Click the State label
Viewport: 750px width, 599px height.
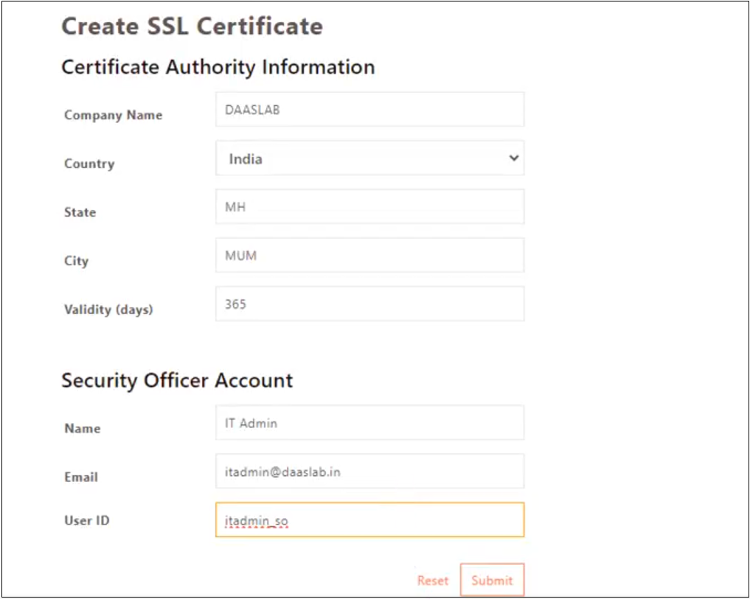(x=80, y=212)
